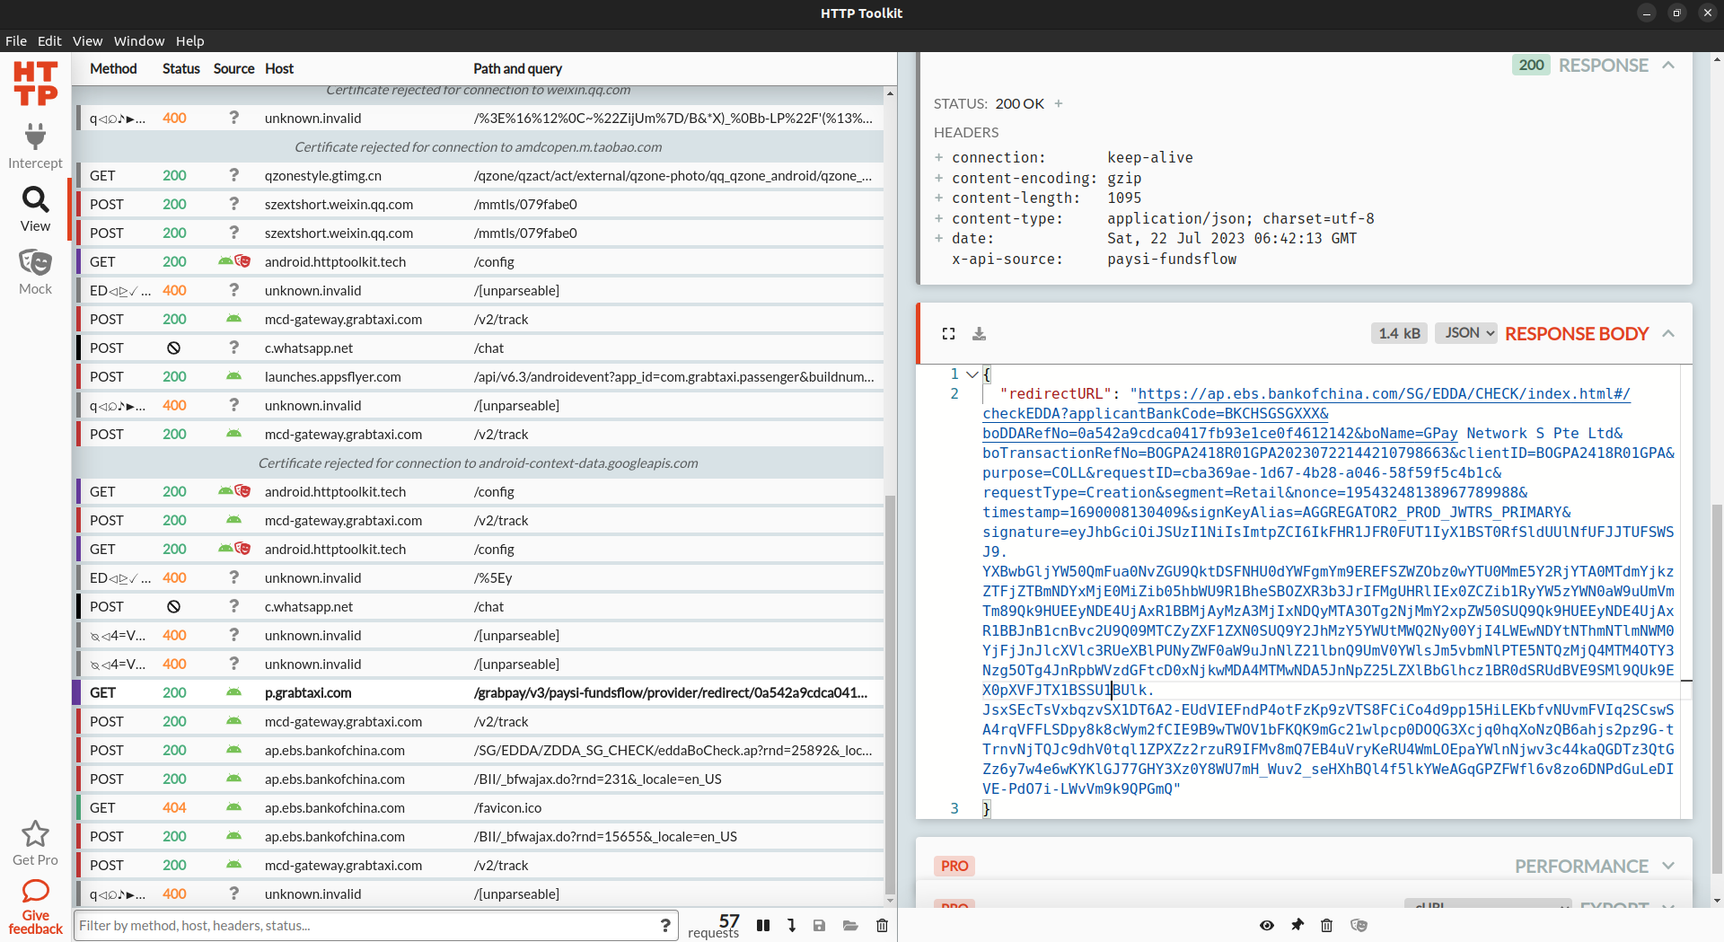The height and width of the screenshot is (942, 1724).
Task: Click the 200 response status badge
Action: click(1531, 65)
